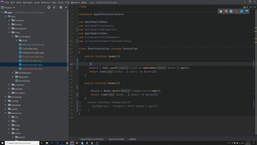Select the views folder
This screenshot has width=257, height=145.
point(18,133)
